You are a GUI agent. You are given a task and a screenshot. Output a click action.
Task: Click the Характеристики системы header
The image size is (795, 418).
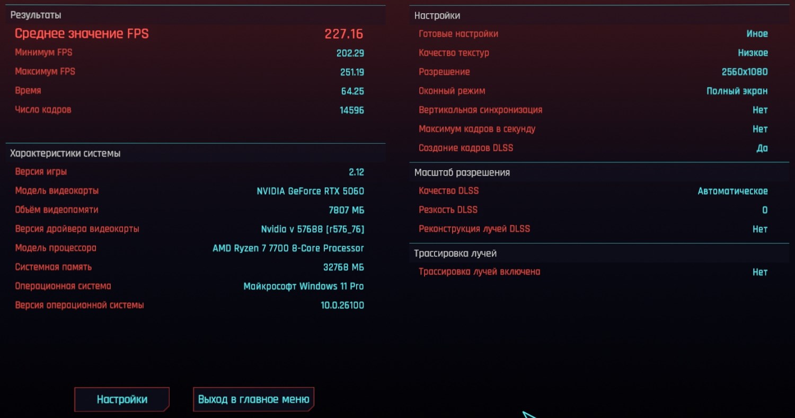(65, 153)
